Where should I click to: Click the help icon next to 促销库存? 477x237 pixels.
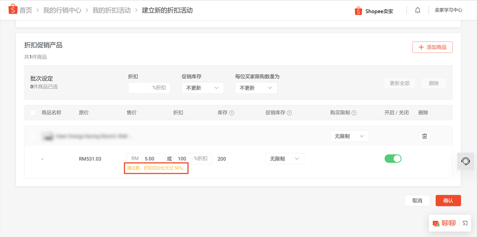pyautogui.click(x=289, y=113)
